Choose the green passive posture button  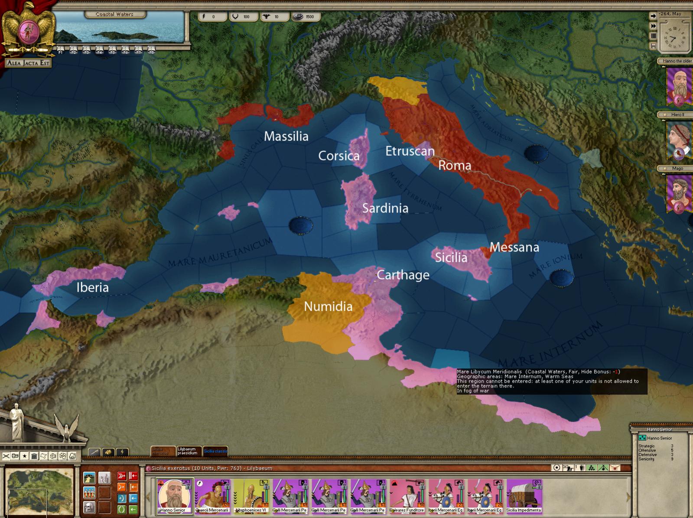pyautogui.click(x=121, y=509)
